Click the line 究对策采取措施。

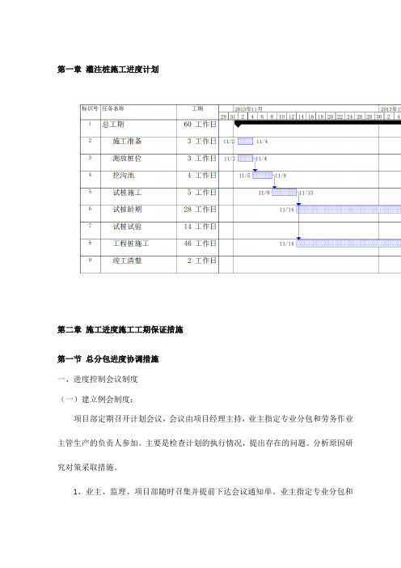point(88,468)
